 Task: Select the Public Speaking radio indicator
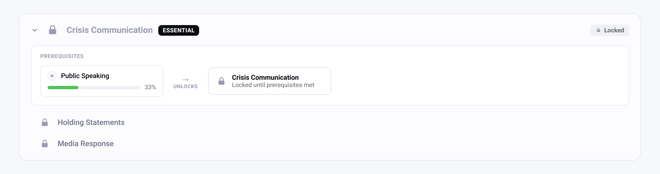pyautogui.click(x=52, y=76)
